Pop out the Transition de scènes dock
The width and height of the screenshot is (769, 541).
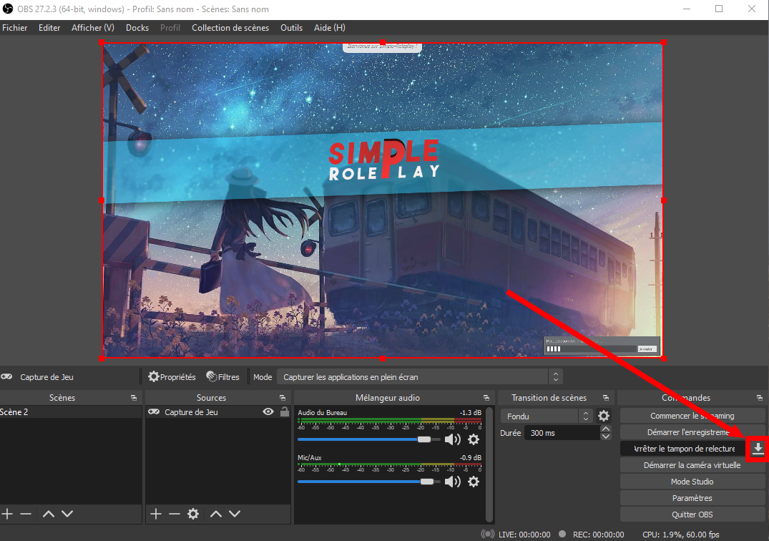pos(606,398)
